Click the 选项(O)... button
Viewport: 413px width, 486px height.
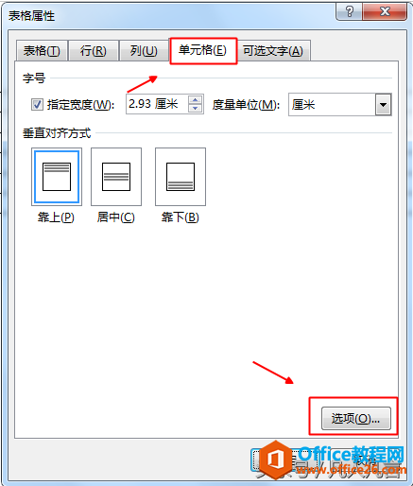[356, 419]
